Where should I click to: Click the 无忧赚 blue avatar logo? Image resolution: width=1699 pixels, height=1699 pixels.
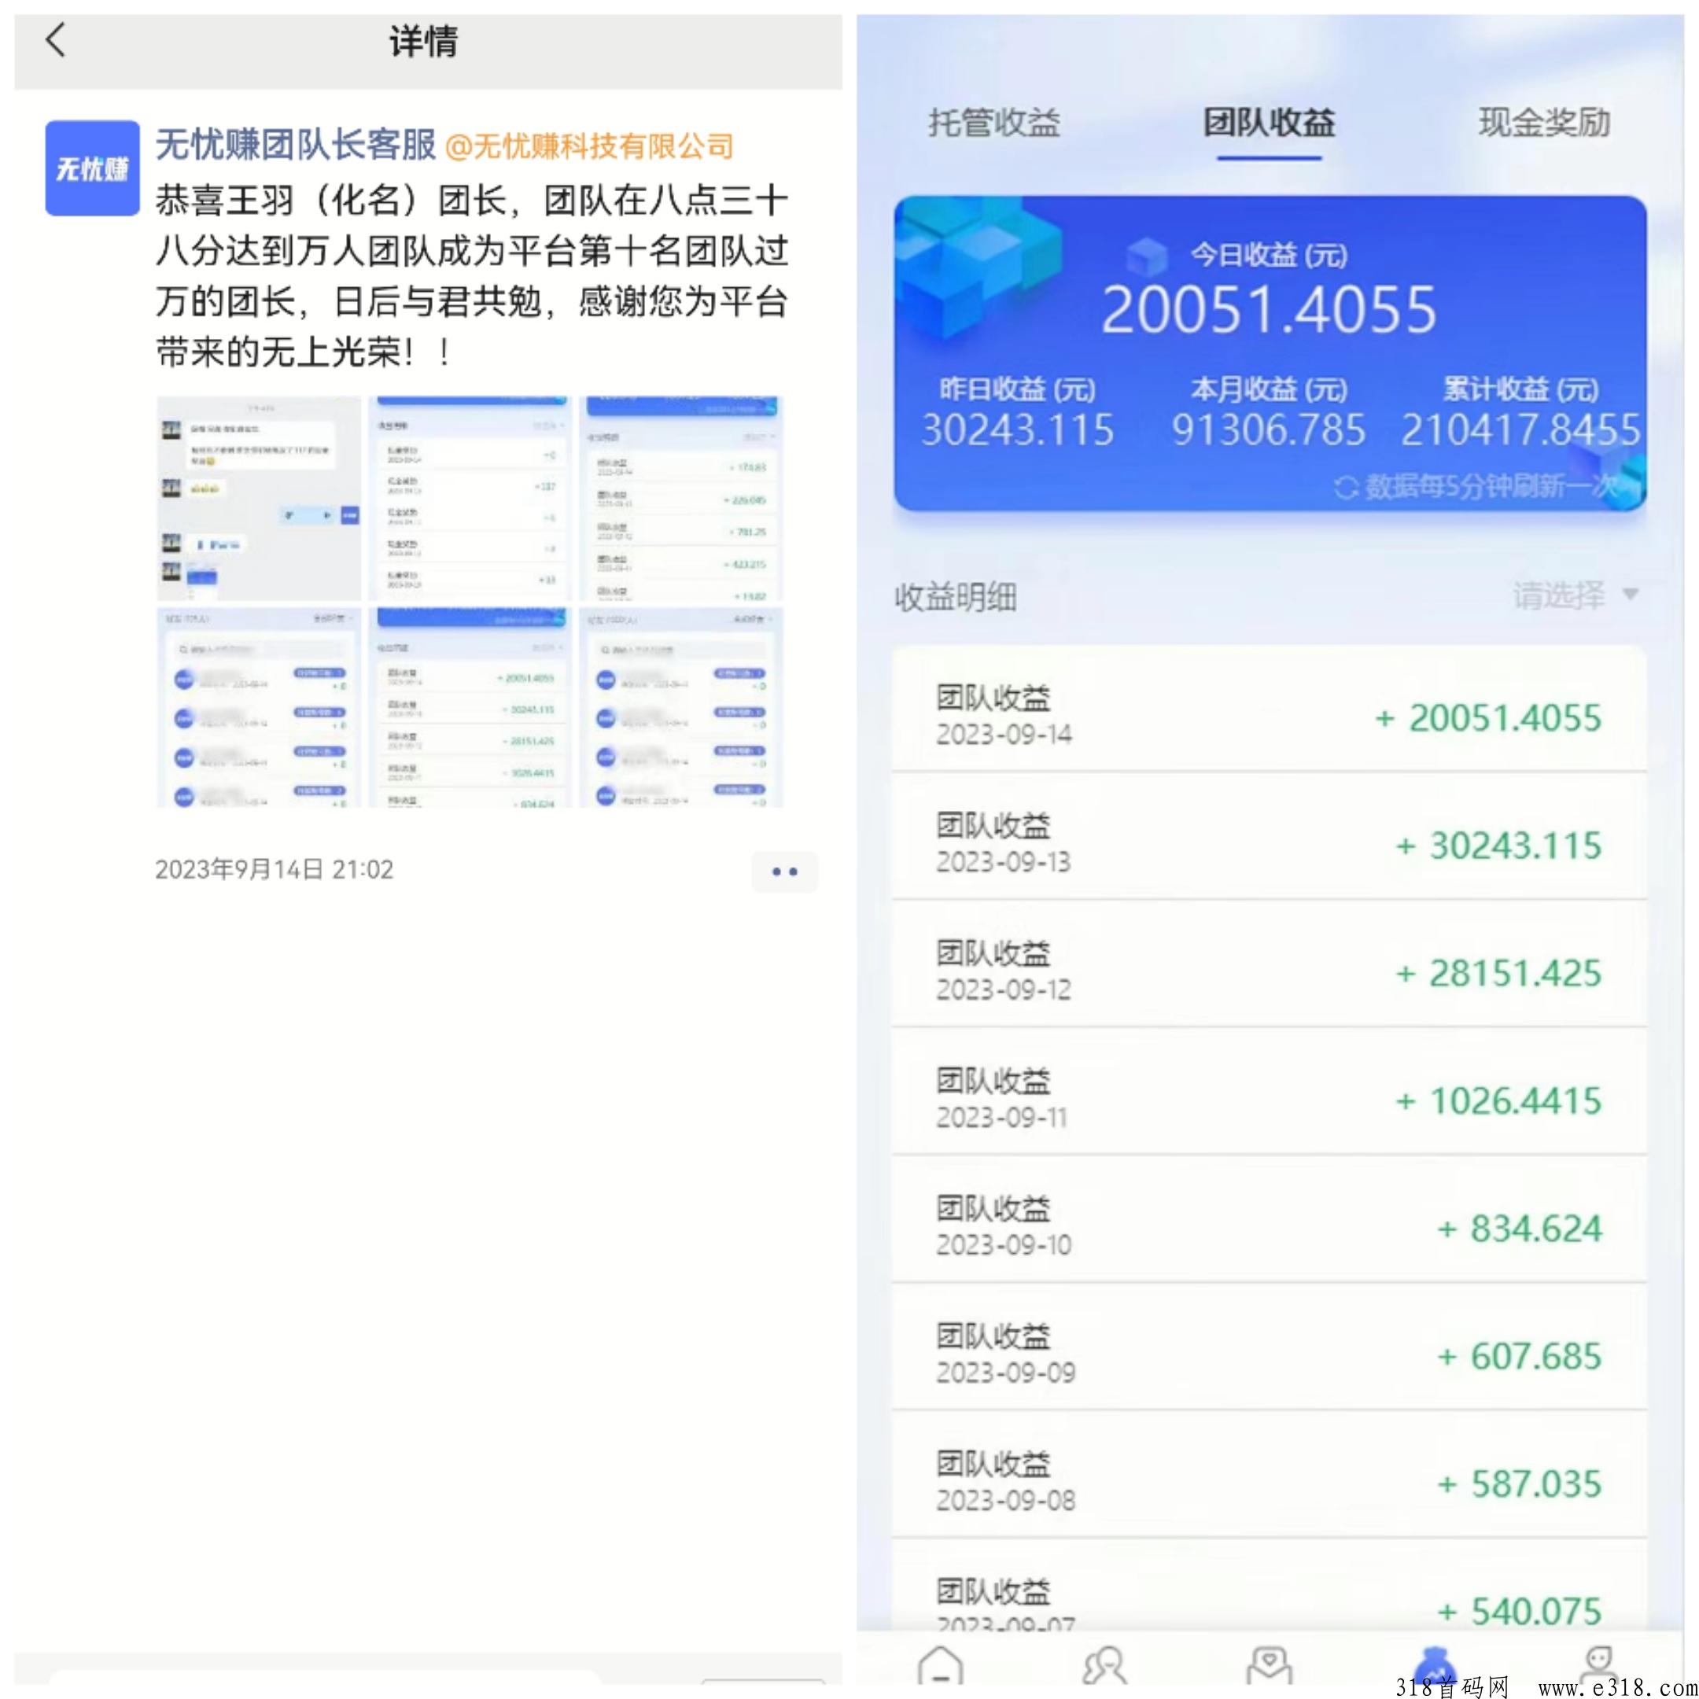[x=92, y=168]
